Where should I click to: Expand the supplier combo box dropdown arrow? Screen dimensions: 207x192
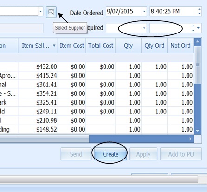coord(40,11)
